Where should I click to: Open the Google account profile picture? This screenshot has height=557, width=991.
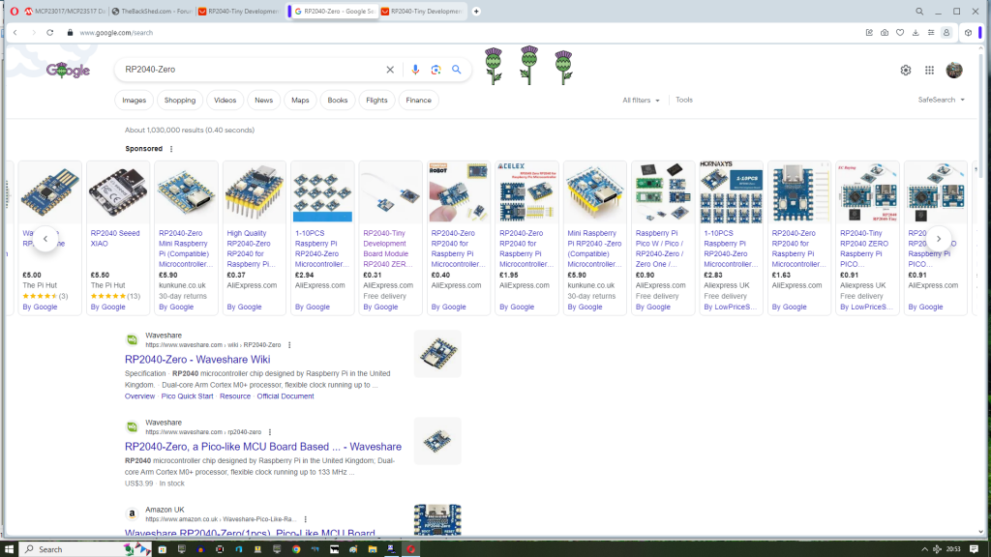pos(954,70)
